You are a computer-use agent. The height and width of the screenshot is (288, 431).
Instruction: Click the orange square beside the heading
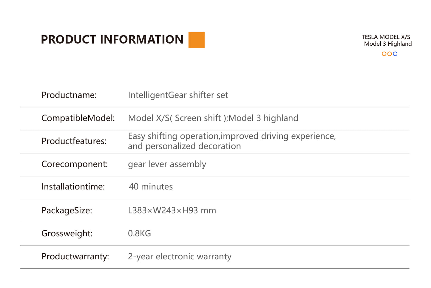click(x=196, y=40)
